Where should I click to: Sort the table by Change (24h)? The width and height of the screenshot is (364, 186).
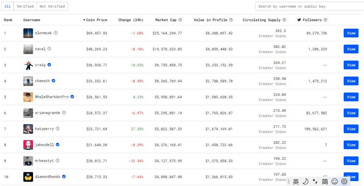[x=131, y=20]
